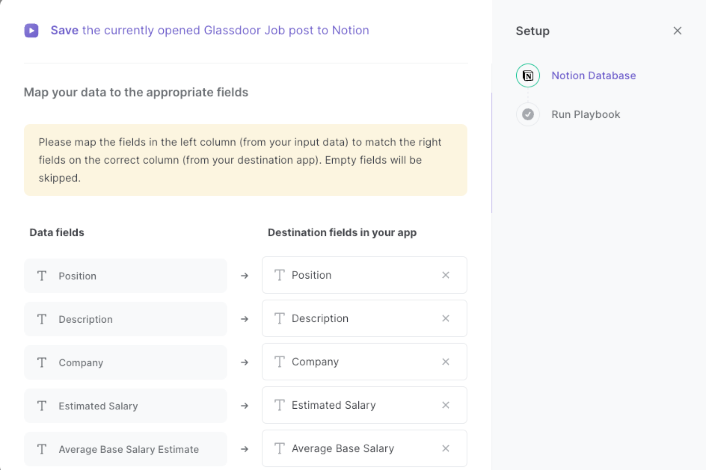Clear the Position destination field mapping

click(x=446, y=275)
